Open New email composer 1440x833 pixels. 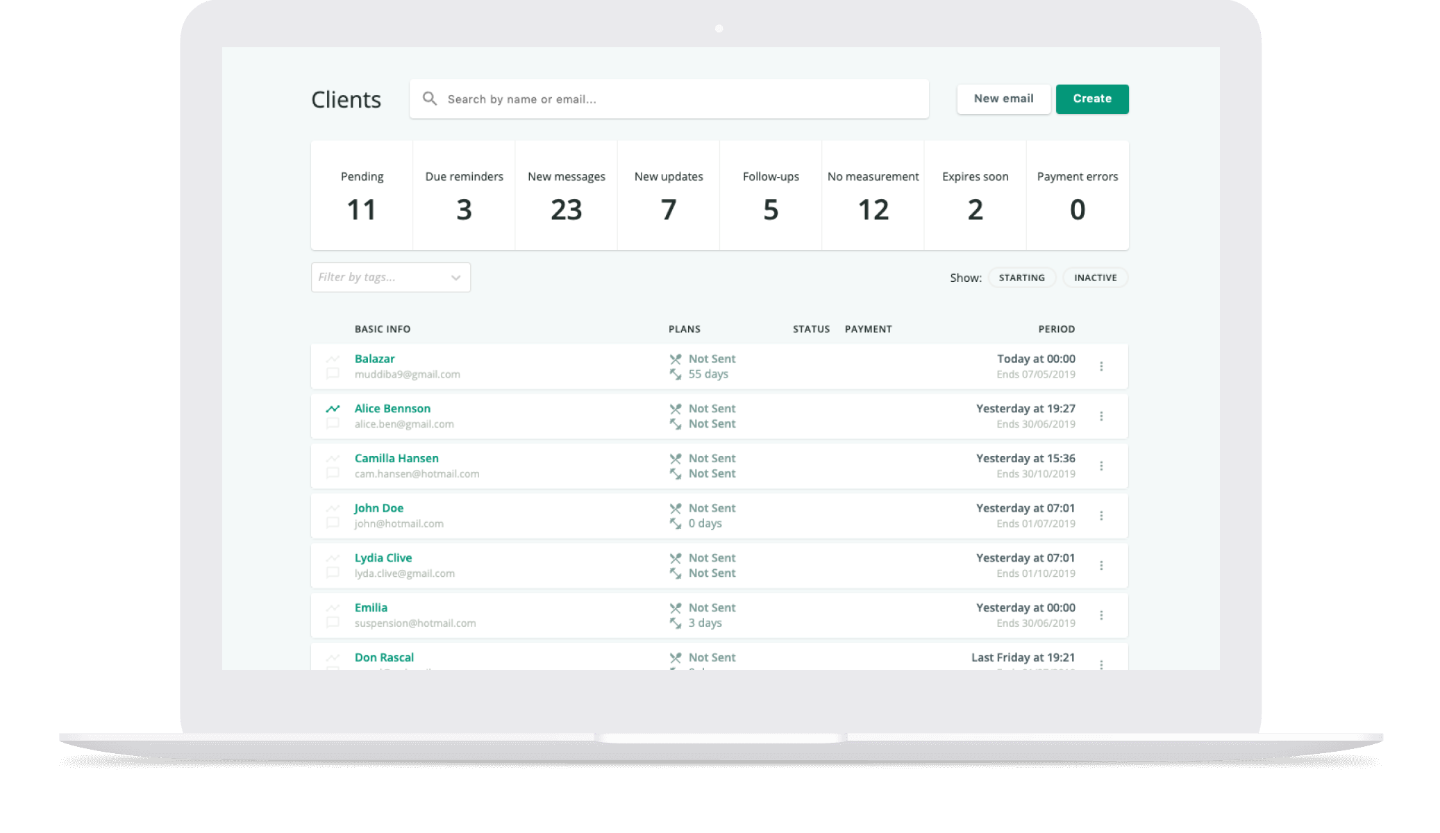(x=1003, y=99)
